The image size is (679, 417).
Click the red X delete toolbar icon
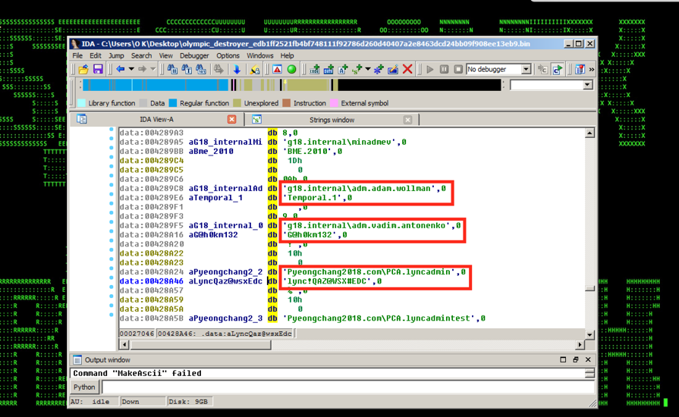407,70
